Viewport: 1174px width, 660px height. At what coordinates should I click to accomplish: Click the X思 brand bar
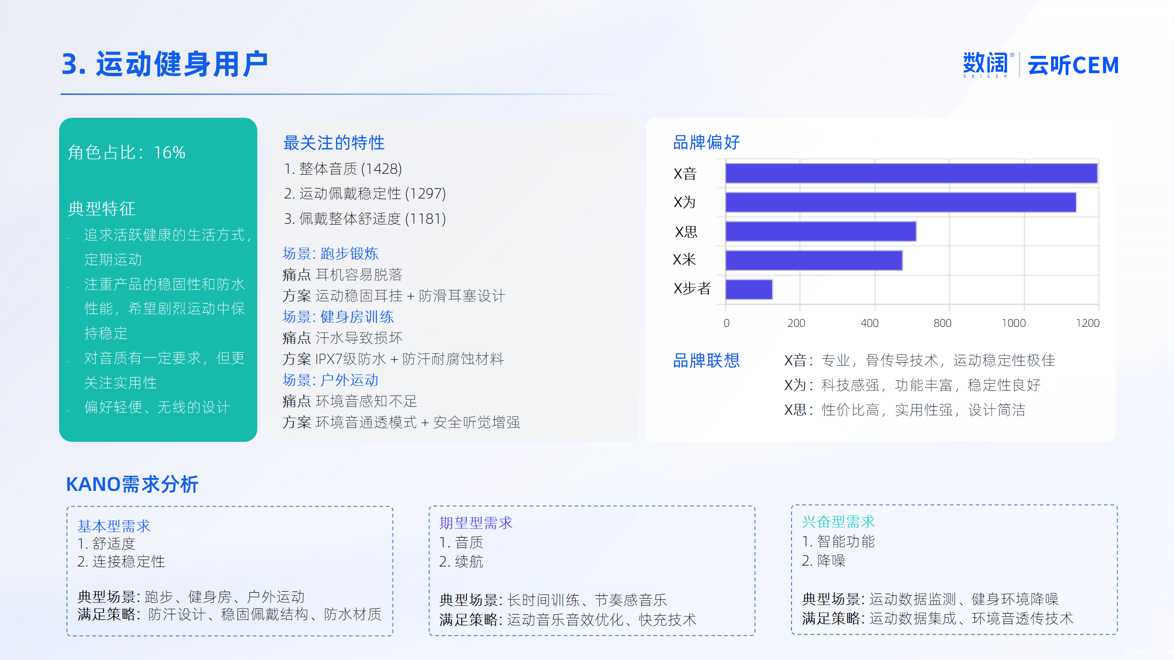(x=820, y=231)
